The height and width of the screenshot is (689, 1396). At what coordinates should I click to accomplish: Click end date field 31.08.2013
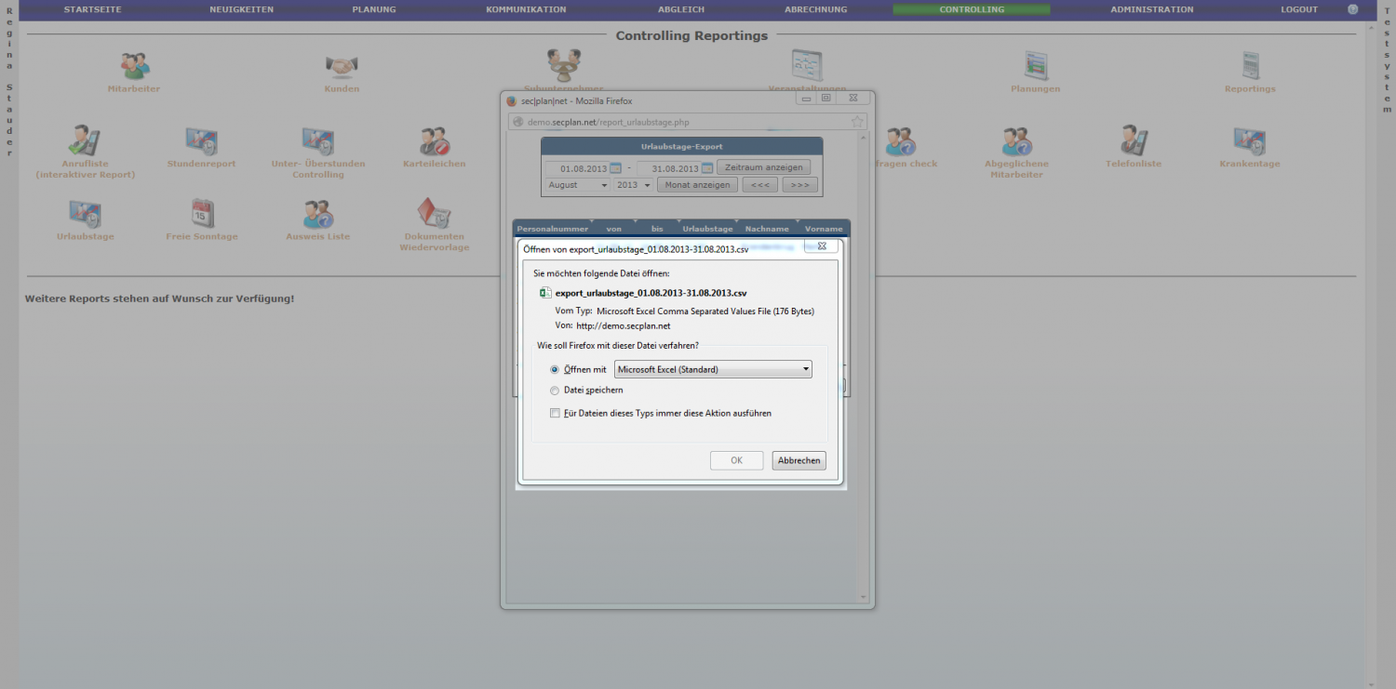point(669,168)
